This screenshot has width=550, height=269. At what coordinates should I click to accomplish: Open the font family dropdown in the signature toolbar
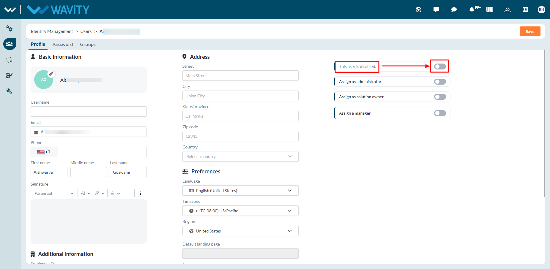point(100,193)
